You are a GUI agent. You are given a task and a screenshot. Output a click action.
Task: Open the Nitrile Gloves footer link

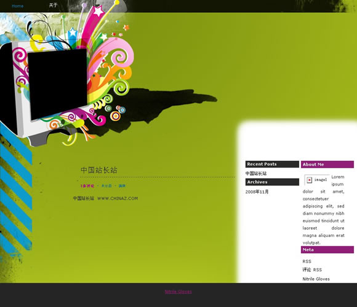pos(178,292)
